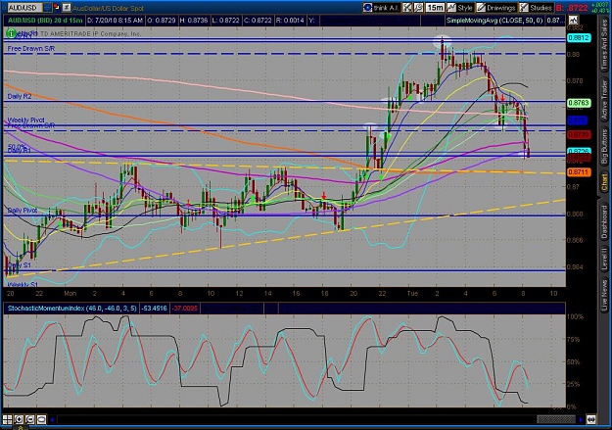Open the Drawings menu
The width and height of the screenshot is (612, 430).
coord(496,8)
